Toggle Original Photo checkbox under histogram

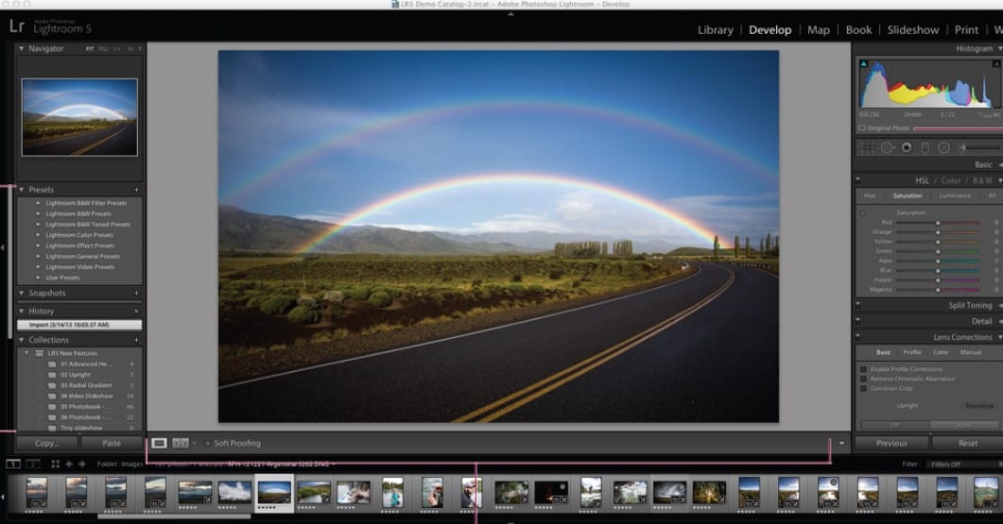[862, 127]
